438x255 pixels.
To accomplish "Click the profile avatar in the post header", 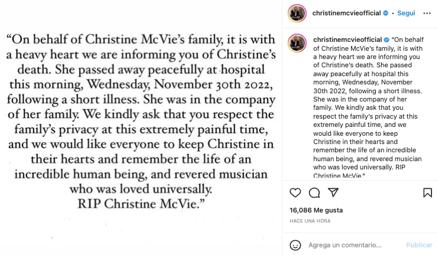I will pyautogui.click(x=297, y=13).
